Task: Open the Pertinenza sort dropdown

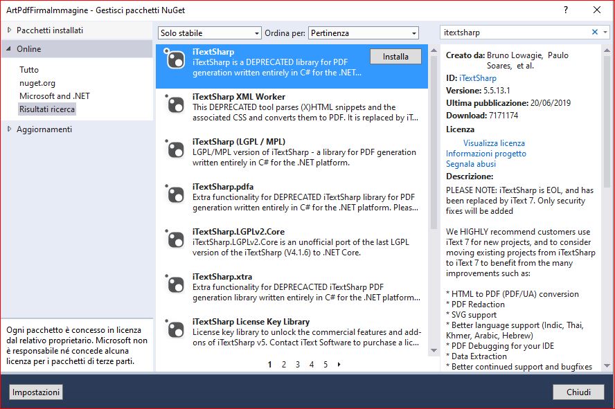Action: click(x=364, y=33)
